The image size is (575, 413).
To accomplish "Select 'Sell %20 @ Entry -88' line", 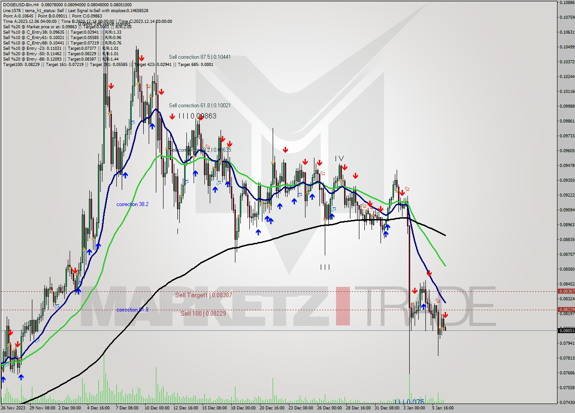I will click(61, 59).
